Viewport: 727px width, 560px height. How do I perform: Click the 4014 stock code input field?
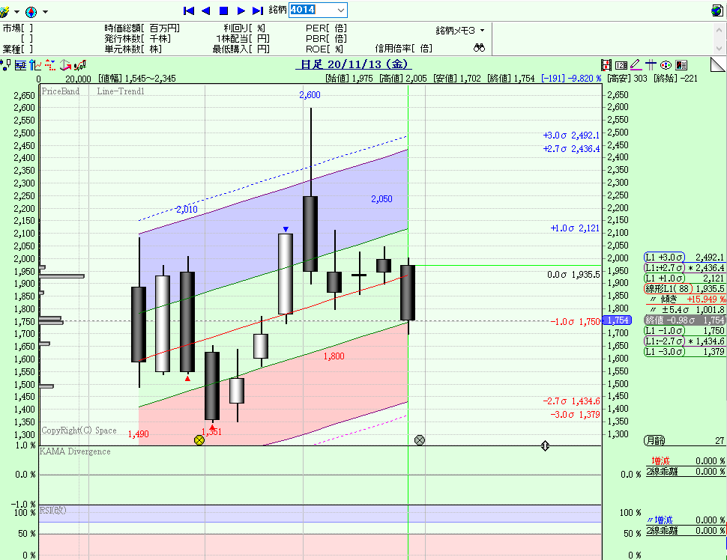pyautogui.click(x=313, y=10)
